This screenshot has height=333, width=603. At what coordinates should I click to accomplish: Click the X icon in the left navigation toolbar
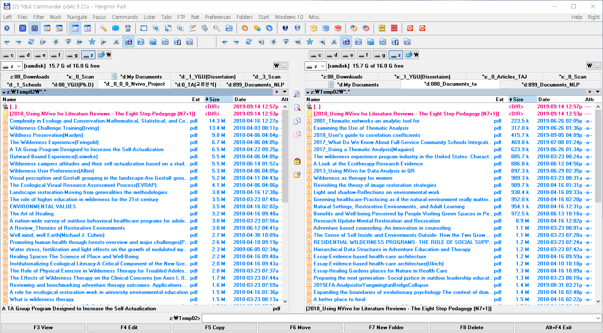pyautogui.click(x=116, y=42)
